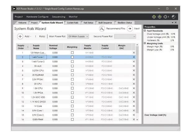Switch to the Rail Status tab
Image resolution: width=185 pixels, height=134 pixels.
click(x=88, y=23)
